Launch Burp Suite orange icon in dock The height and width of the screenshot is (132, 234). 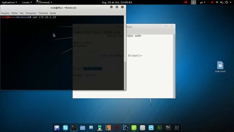click(108, 128)
